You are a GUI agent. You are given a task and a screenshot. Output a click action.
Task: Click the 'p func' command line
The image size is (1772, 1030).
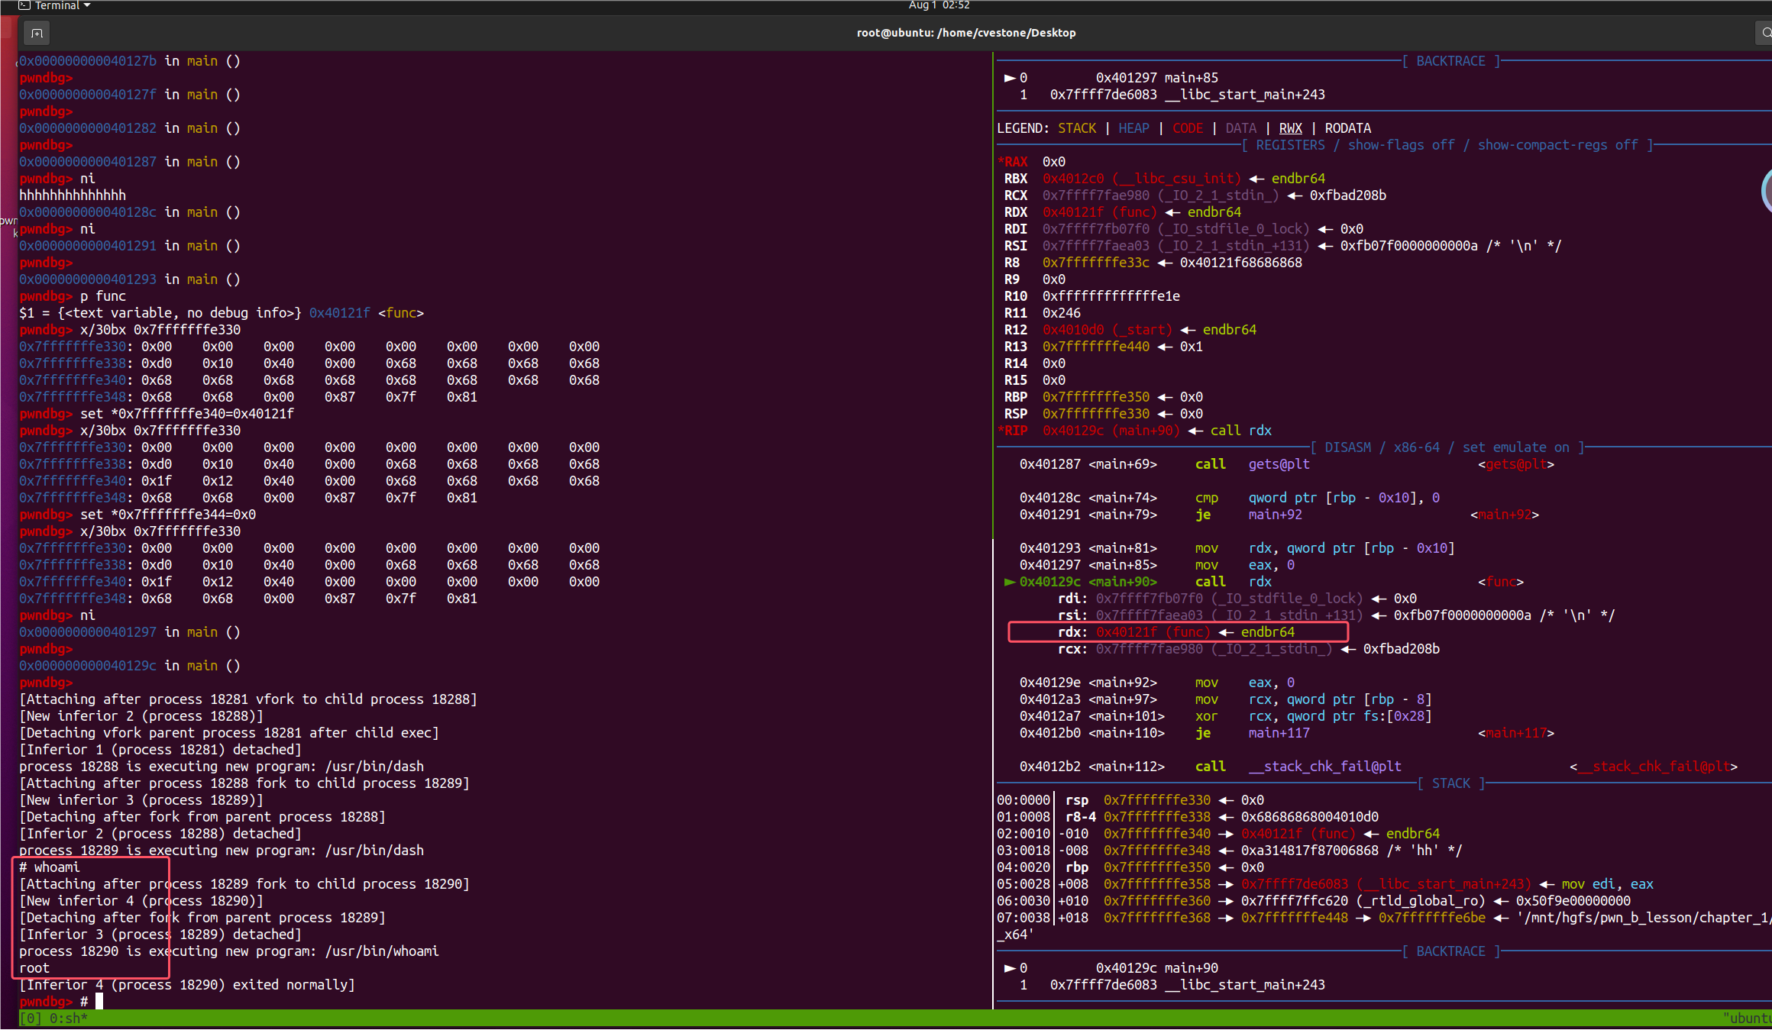tap(73, 296)
